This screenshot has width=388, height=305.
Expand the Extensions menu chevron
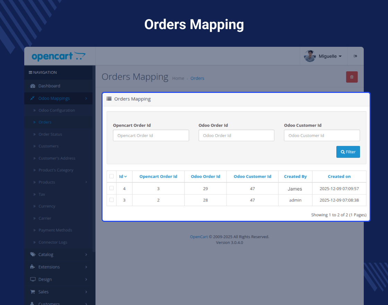pyautogui.click(x=86, y=267)
